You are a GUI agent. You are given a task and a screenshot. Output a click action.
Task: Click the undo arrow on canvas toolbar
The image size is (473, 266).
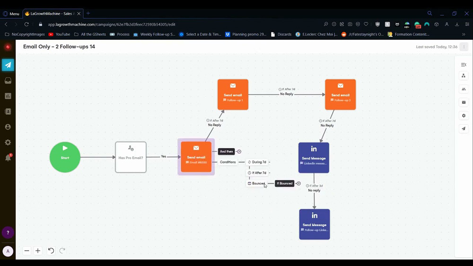(x=51, y=251)
